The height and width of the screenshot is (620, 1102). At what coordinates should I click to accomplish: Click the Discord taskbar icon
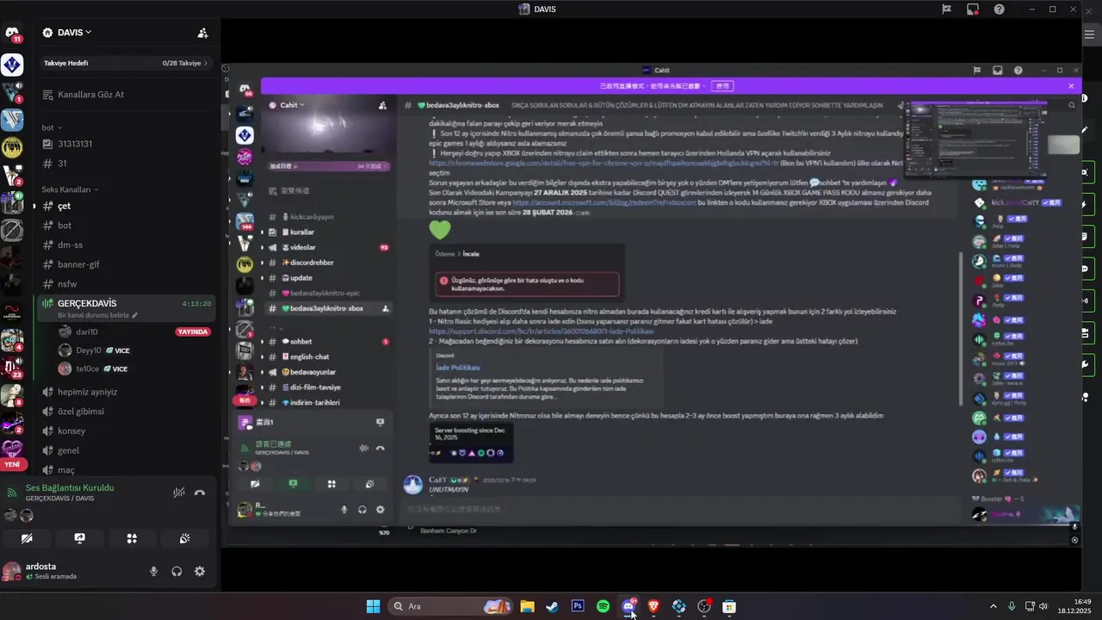point(628,606)
